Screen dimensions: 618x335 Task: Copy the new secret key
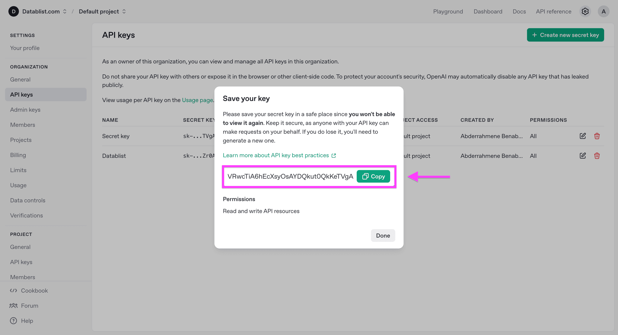(373, 176)
